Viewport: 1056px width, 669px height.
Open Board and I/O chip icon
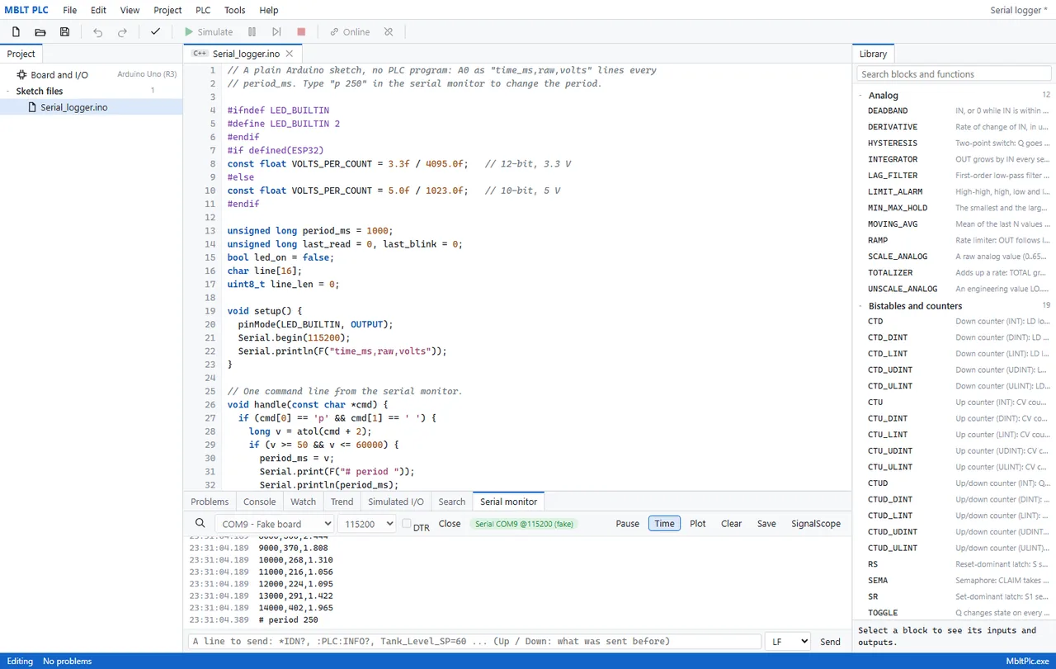21,75
